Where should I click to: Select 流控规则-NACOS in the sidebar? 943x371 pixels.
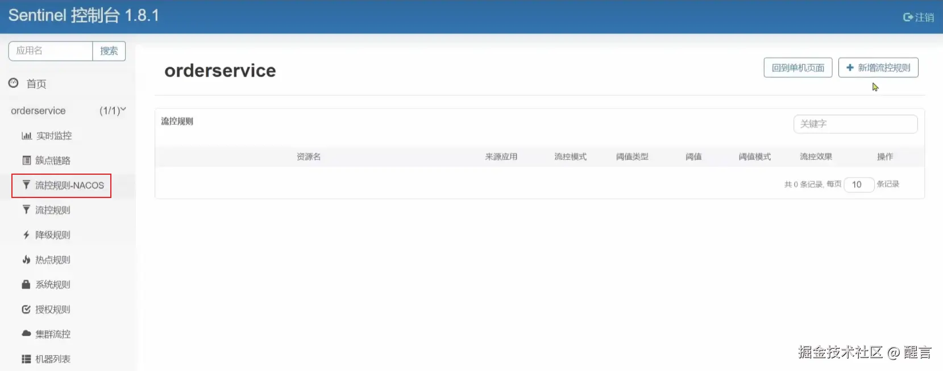click(69, 185)
